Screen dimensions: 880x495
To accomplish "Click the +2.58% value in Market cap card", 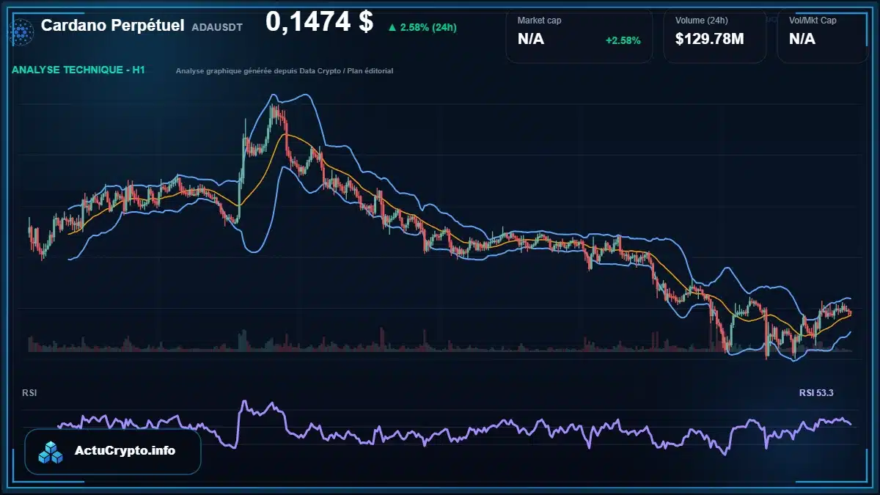I will (623, 40).
